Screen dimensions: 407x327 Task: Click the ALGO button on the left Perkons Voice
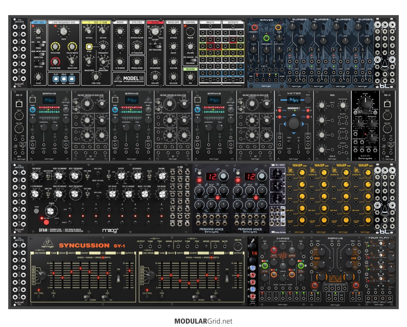pyautogui.click(x=200, y=173)
